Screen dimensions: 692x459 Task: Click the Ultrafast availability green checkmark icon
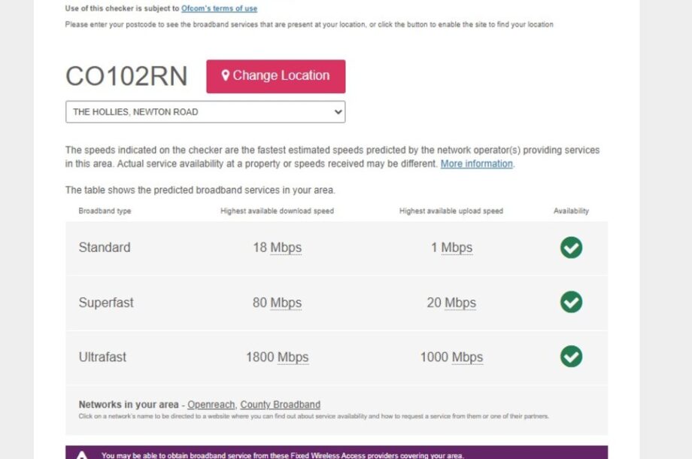coord(571,357)
